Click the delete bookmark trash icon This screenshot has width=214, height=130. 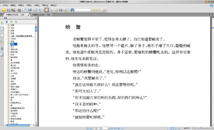point(7,22)
